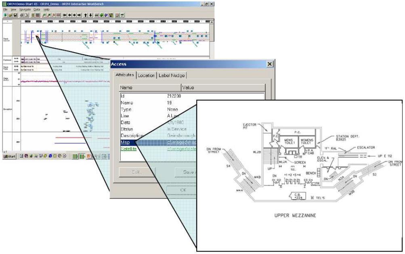Open the Data menu

[x=37, y=10]
